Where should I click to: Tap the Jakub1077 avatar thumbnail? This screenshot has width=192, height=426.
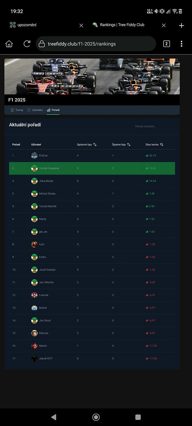(x=34, y=359)
